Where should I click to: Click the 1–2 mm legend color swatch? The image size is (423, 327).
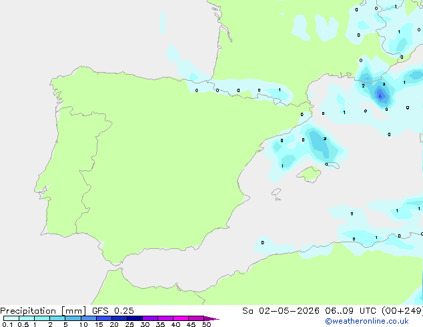coord(42,318)
